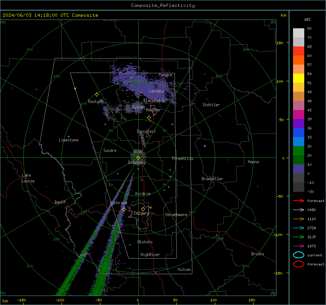The image size is (326, 305).
Task: Click the cyan 27ZW arrow icon
Action: tap(298, 228)
